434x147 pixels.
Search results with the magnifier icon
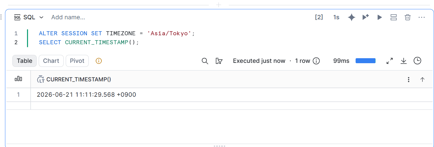coord(205,61)
